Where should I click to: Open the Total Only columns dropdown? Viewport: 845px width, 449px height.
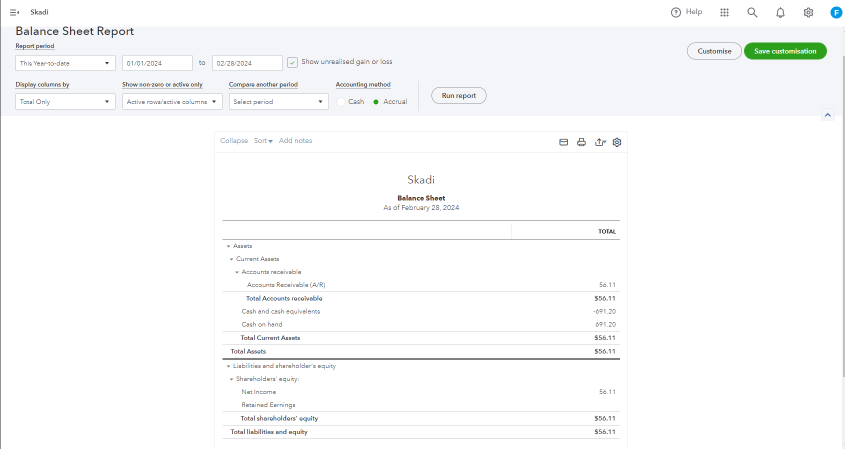(65, 101)
